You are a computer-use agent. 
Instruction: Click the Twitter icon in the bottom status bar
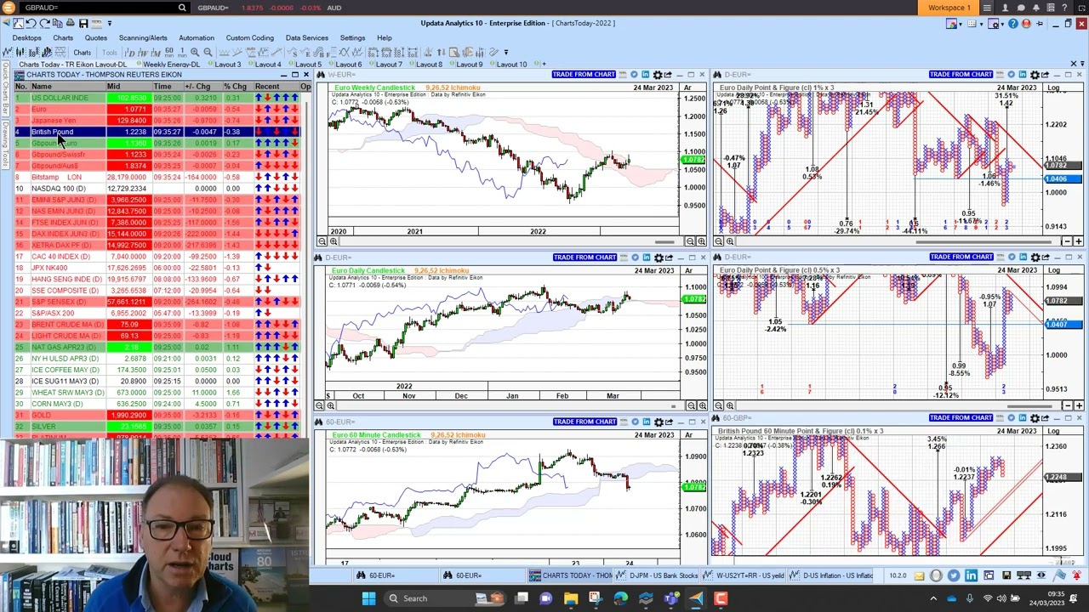954,575
